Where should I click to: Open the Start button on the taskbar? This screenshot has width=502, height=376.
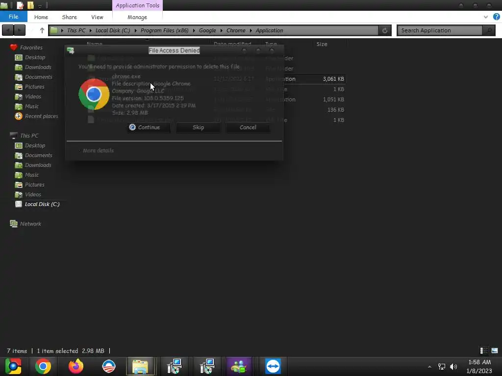13,366
